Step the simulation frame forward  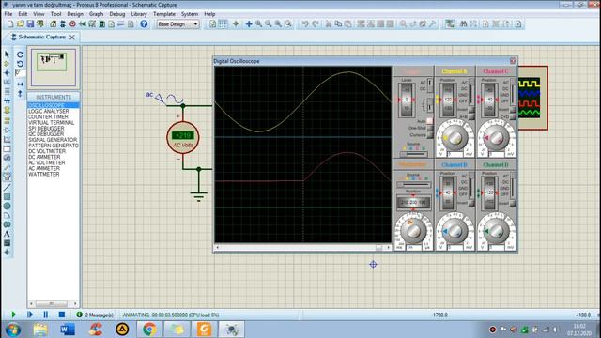click(30, 315)
